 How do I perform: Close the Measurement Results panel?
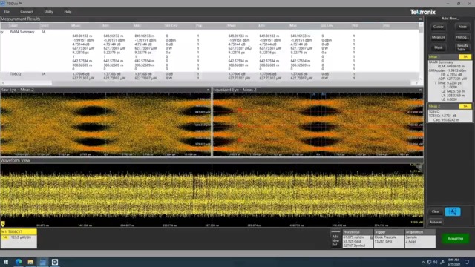[x=420, y=19]
